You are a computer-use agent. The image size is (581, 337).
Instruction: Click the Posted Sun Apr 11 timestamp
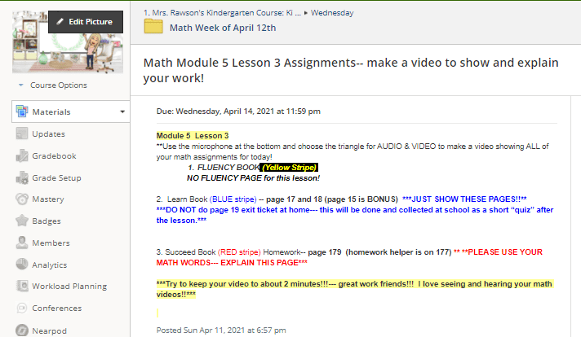[221, 330]
